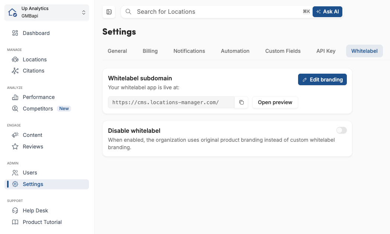Click the Edit branding button

coord(322,80)
